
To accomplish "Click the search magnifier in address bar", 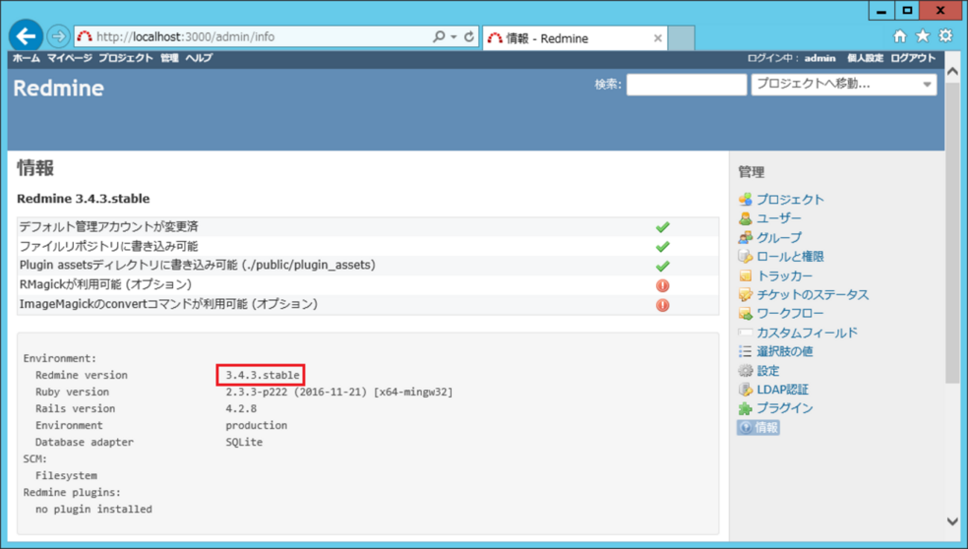I will tap(439, 36).
